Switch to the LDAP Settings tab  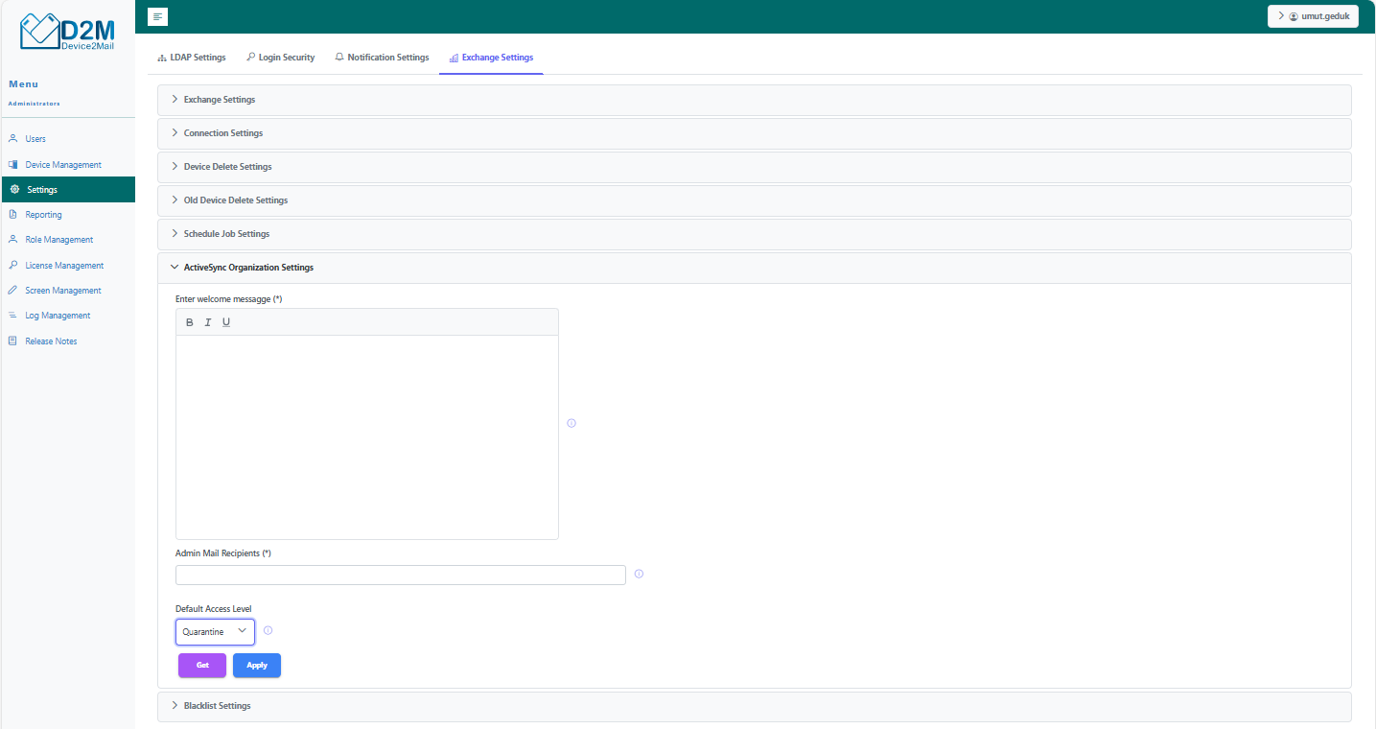192,58
